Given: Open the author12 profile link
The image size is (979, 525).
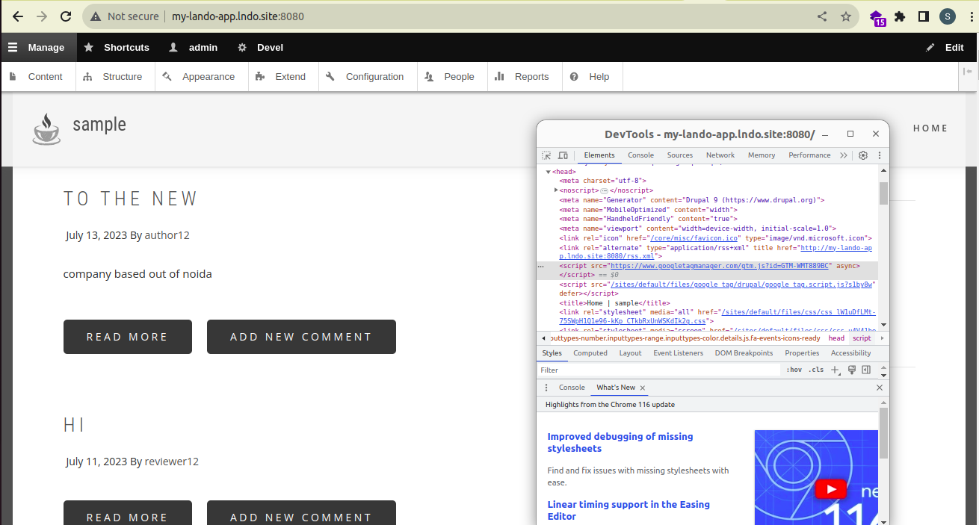Looking at the screenshot, I should click(167, 235).
